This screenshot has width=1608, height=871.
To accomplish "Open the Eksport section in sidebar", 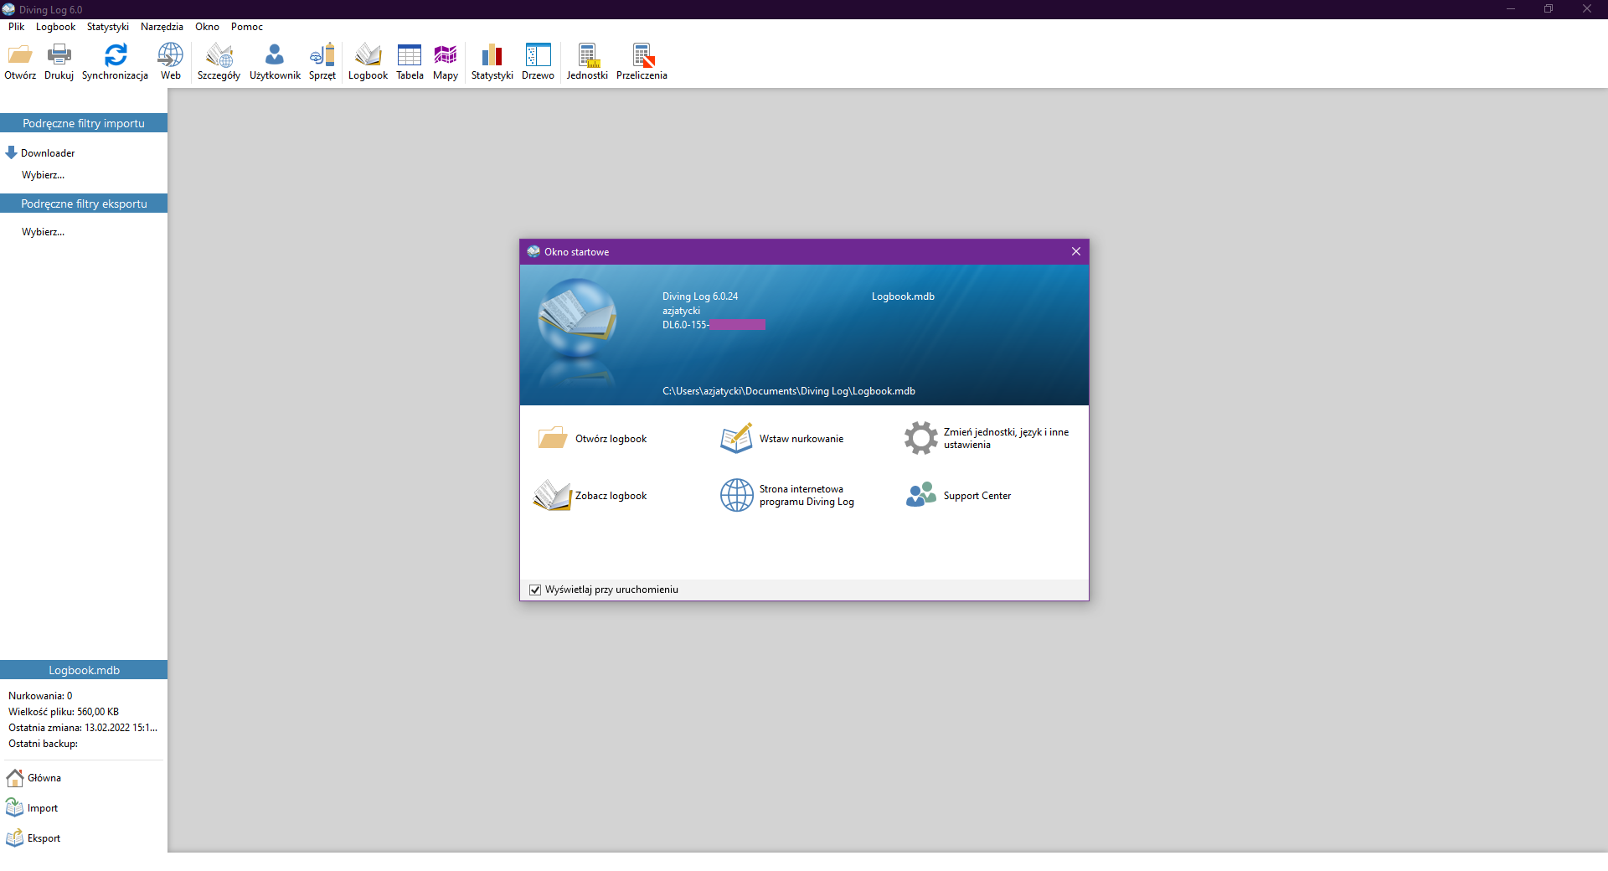I will [x=33, y=838].
